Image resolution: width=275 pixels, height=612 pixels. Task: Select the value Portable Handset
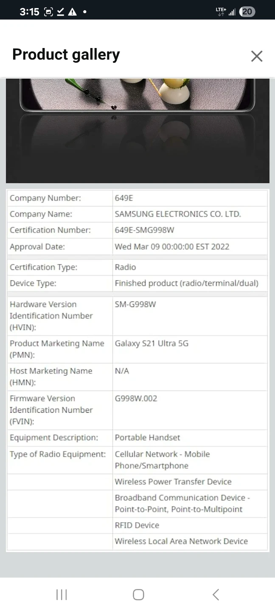pyautogui.click(x=147, y=438)
